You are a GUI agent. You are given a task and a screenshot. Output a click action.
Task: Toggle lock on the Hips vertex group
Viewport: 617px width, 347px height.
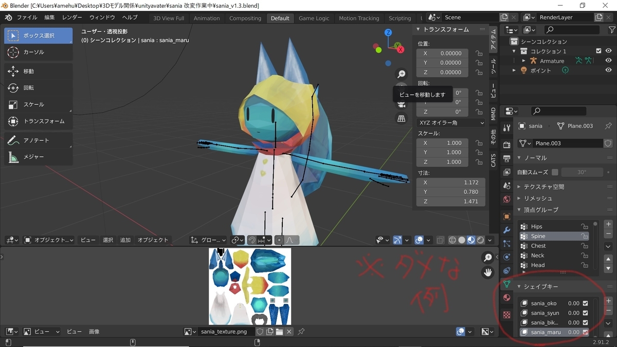[x=585, y=227]
